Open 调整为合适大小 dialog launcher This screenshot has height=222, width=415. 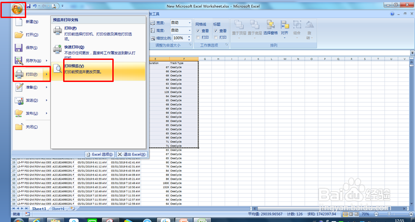click(x=190, y=45)
